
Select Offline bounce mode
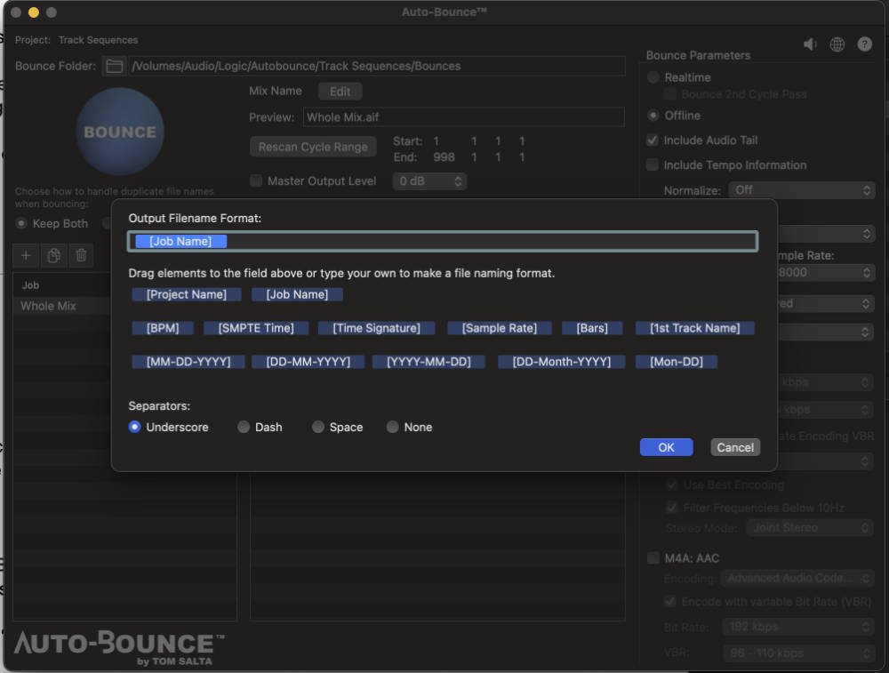[653, 116]
